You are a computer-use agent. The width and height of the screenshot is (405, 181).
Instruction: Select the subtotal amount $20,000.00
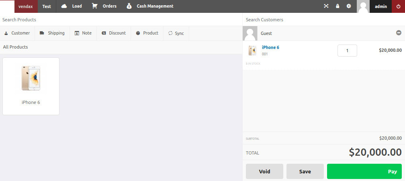pyautogui.click(x=391, y=138)
